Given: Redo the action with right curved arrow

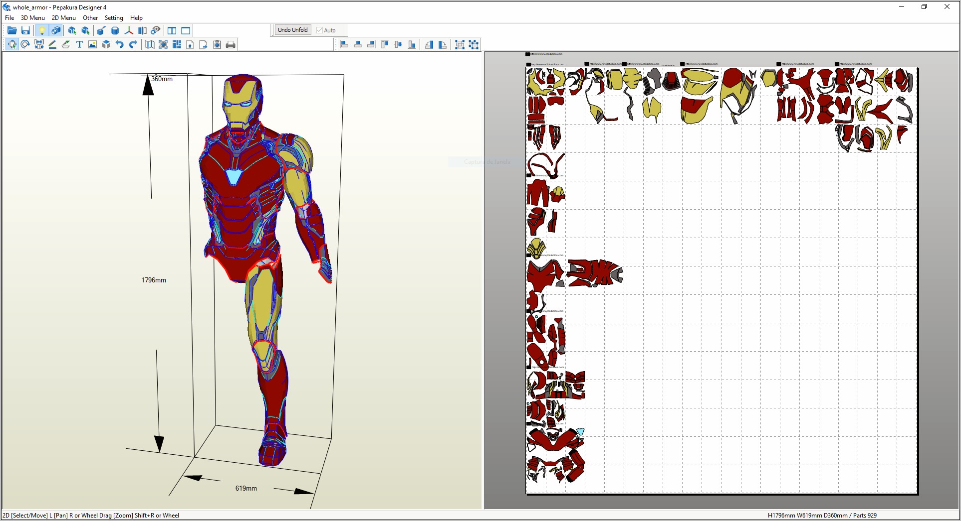Looking at the screenshot, I should pyautogui.click(x=133, y=45).
